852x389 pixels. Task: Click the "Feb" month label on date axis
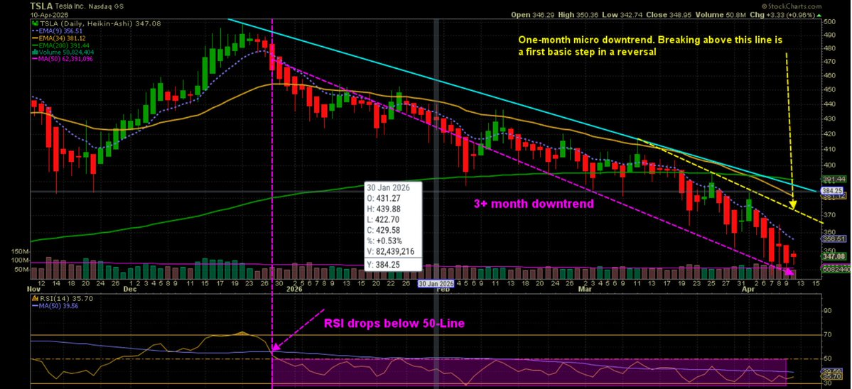pyautogui.click(x=443, y=290)
